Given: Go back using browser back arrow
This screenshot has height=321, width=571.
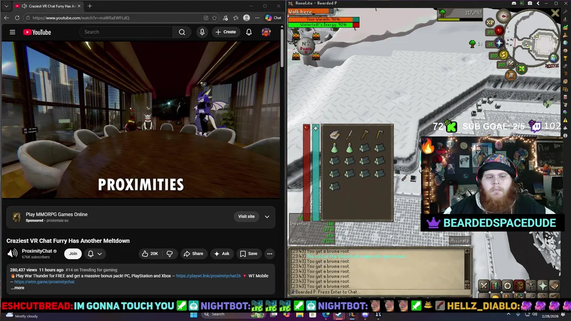Looking at the screenshot, I should pos(6,18).
